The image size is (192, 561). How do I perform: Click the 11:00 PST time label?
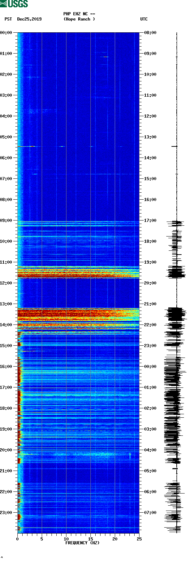[x=6, y=262]
